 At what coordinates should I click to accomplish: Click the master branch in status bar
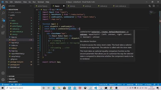click(6, 84)
